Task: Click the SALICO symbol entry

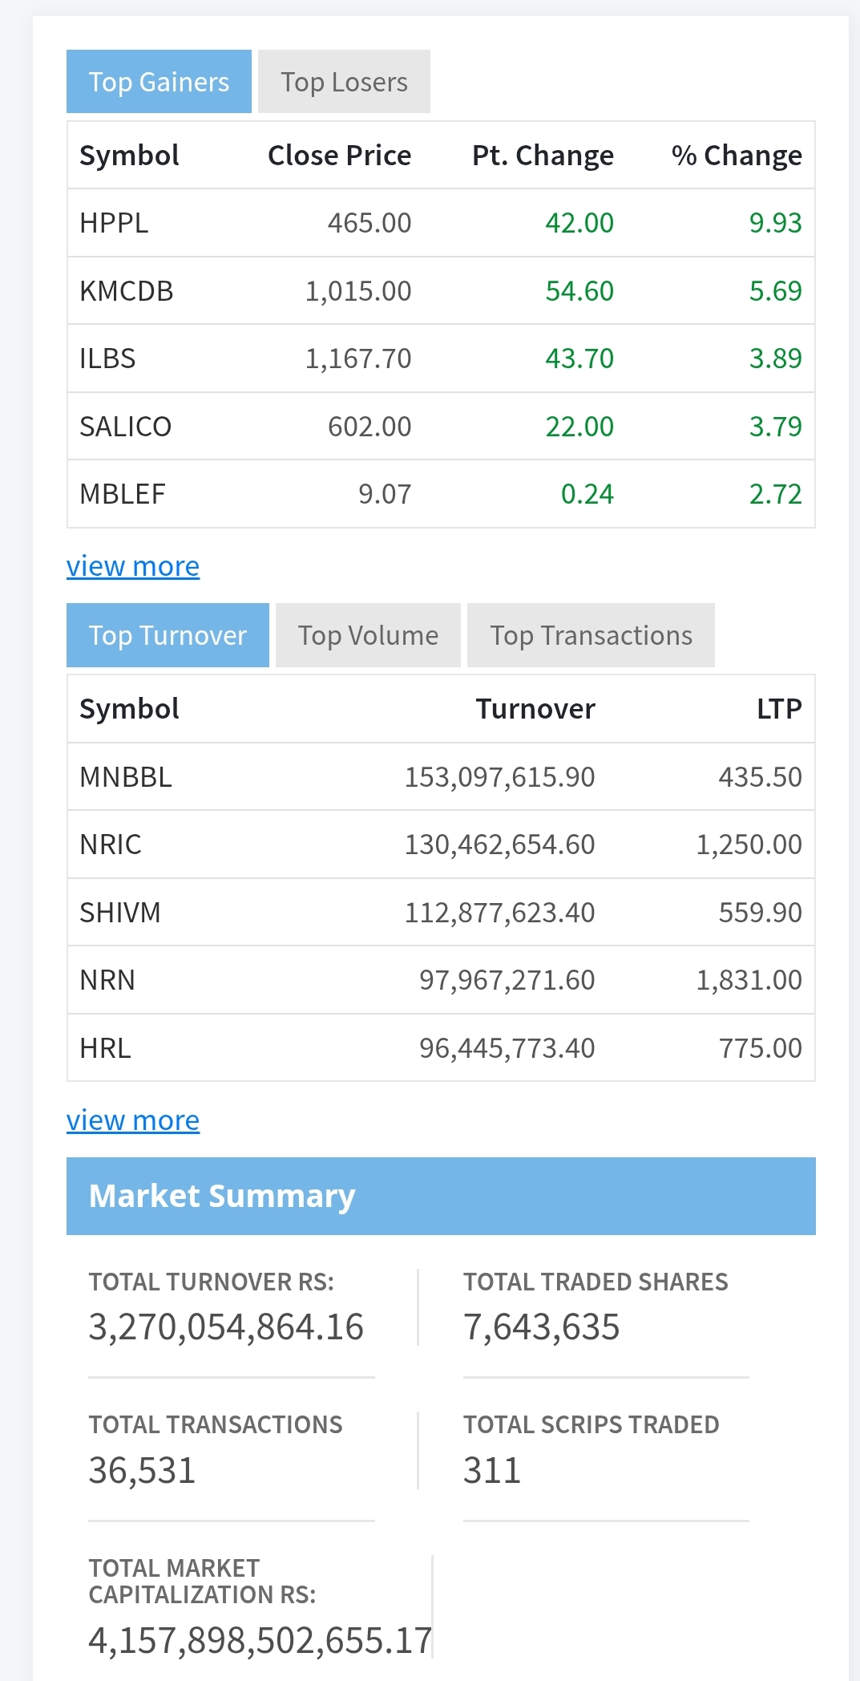Action: coord(126,427)
